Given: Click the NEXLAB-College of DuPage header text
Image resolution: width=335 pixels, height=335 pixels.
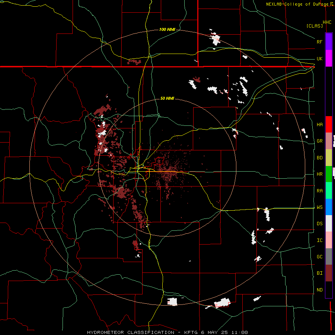Looking at the screenshot, I should coord(297,4).
